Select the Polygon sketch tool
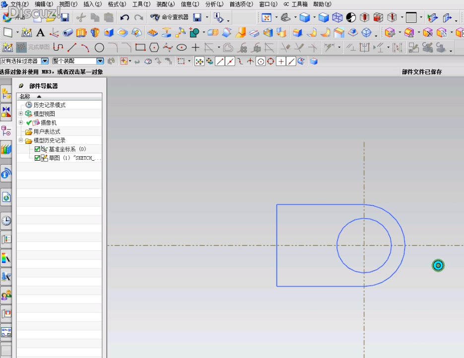This screenshot has height=358, width=464. [x=154, y=47]
